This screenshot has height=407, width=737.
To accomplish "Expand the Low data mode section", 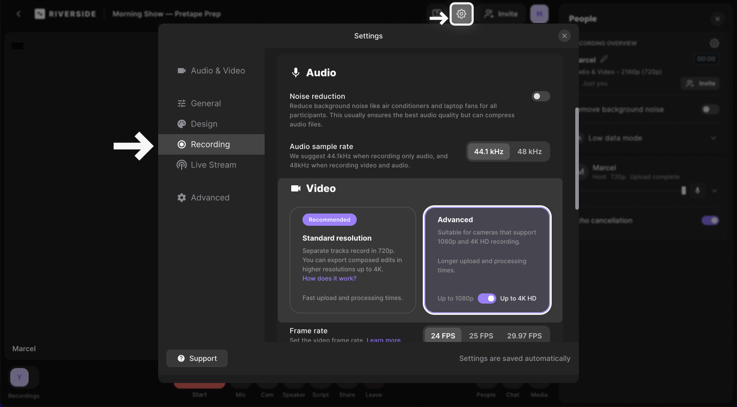I will (x=713, y=138).
